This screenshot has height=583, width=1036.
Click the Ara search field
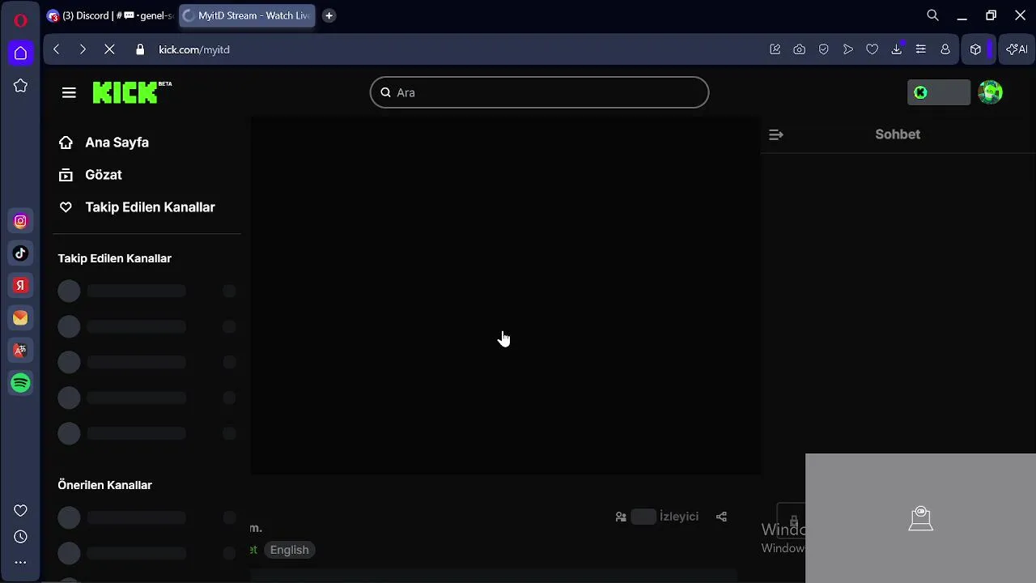pyautogui.click(x=539, y=92)
